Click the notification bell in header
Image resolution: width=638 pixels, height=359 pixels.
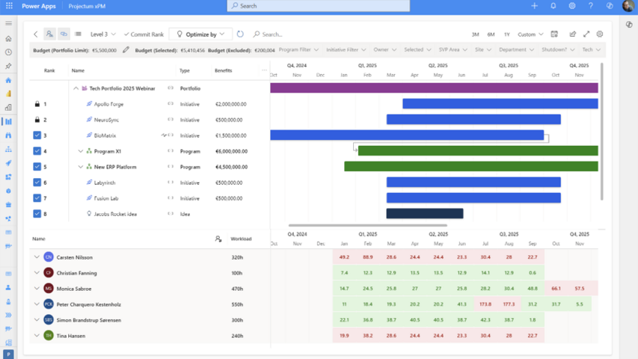[553, 6]
